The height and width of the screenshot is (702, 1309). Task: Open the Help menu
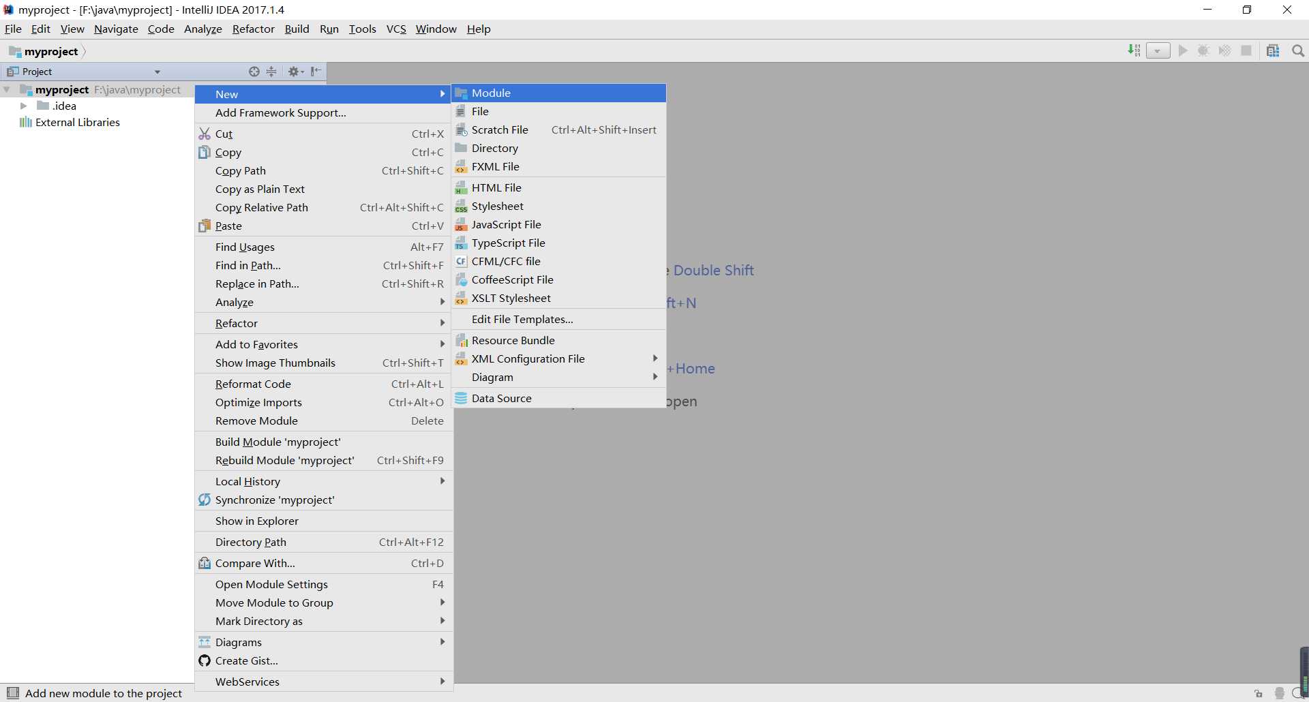479,29
